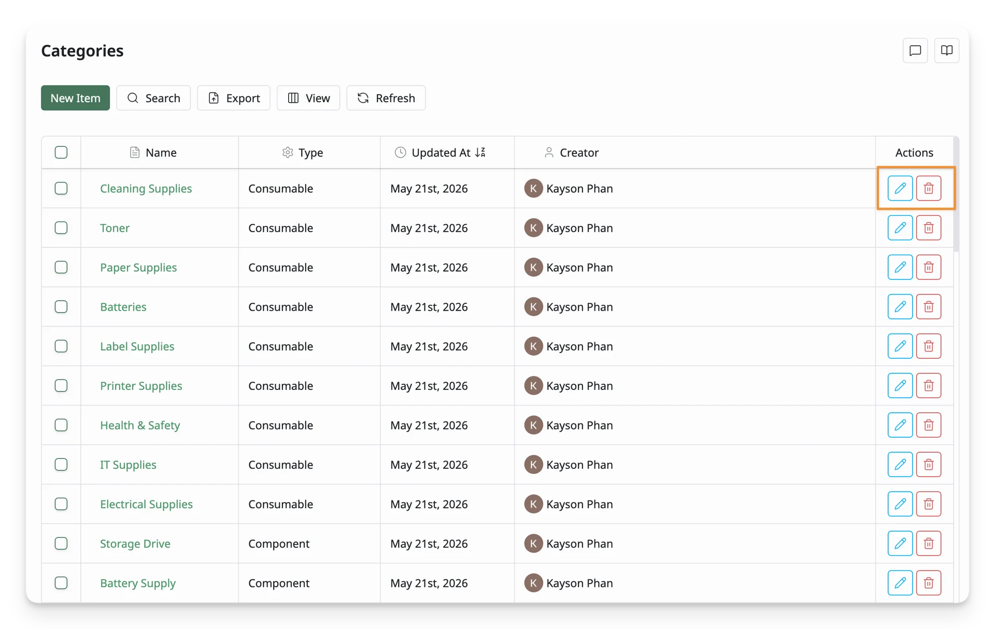
Task: Edit the Battery Supply category
Action: point(900,582)
